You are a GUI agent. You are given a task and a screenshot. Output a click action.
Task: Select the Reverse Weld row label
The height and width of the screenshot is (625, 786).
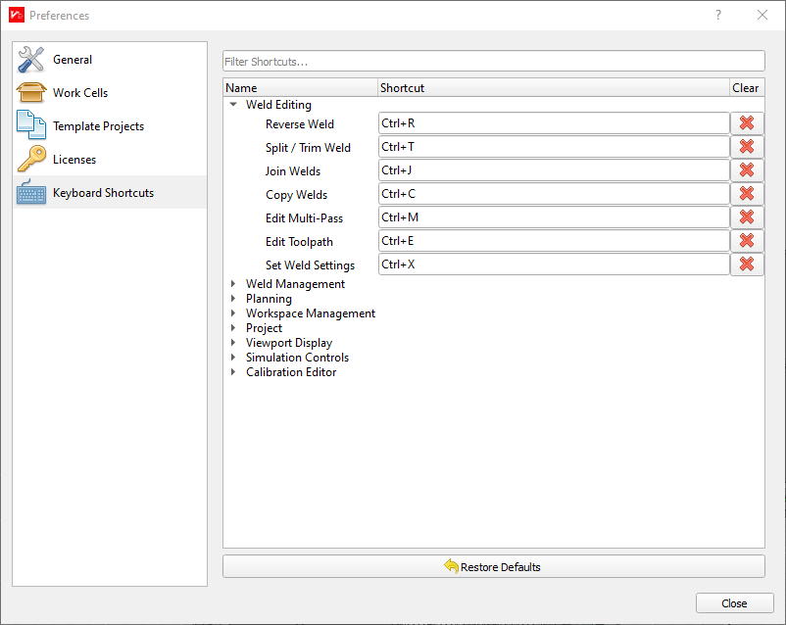pyautogui.click(x=299, y=123)
